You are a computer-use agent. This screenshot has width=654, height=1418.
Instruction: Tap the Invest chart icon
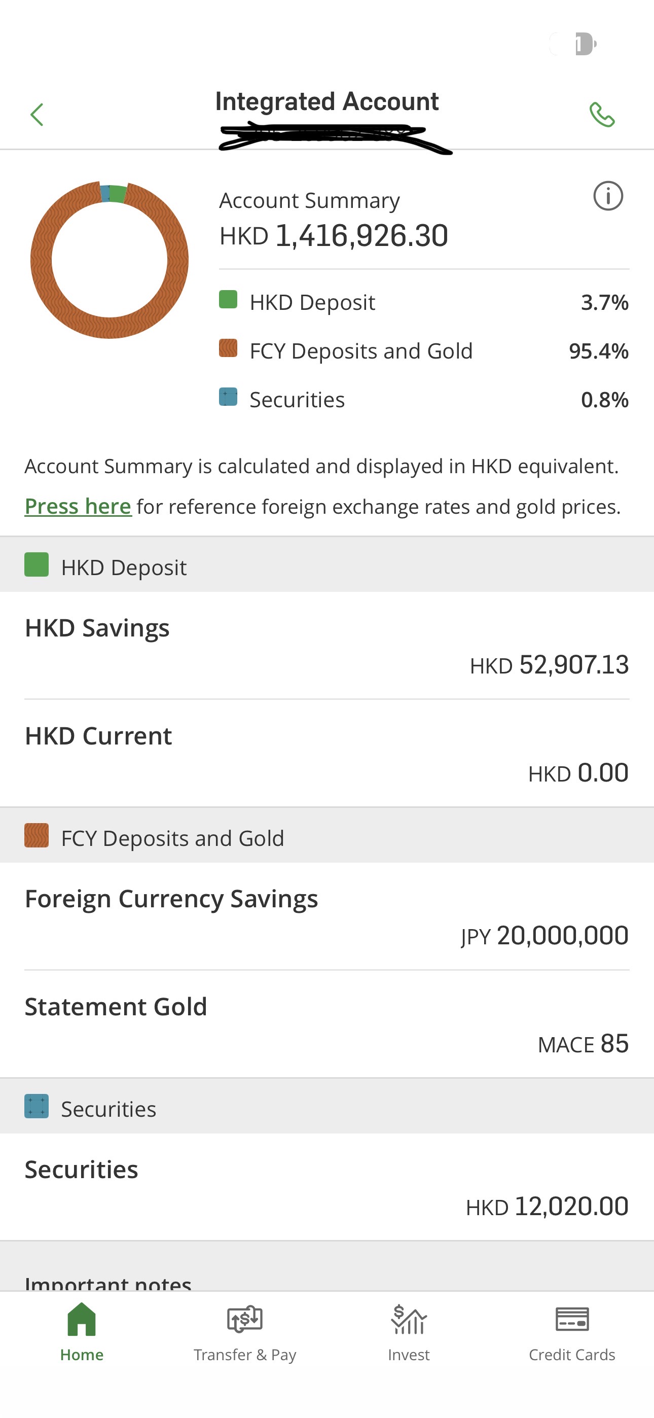(x=409, y=1320)
